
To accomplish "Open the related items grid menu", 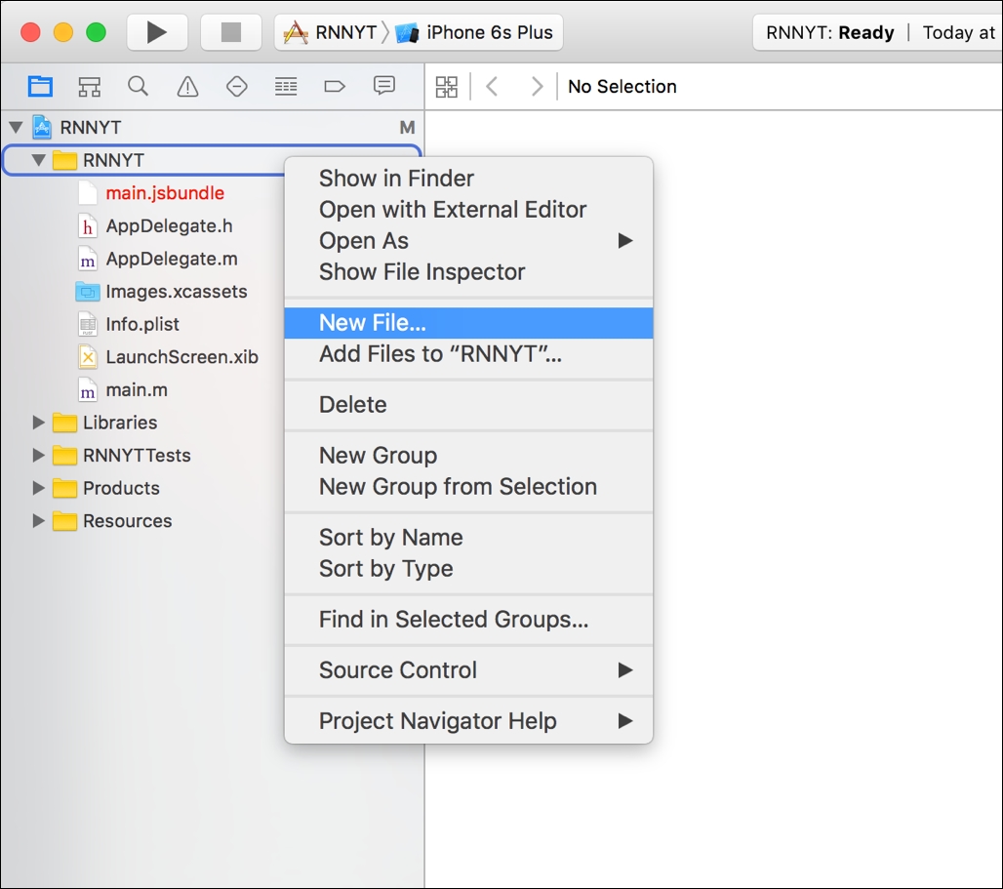I will [447, 86].
